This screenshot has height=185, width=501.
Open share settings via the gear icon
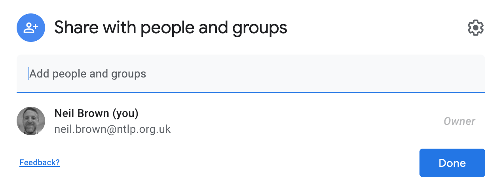pyautogui.click(x=476, y=28)
